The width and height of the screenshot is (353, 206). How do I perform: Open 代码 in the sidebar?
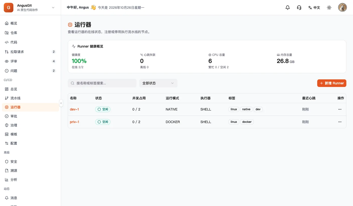[30, 42]
